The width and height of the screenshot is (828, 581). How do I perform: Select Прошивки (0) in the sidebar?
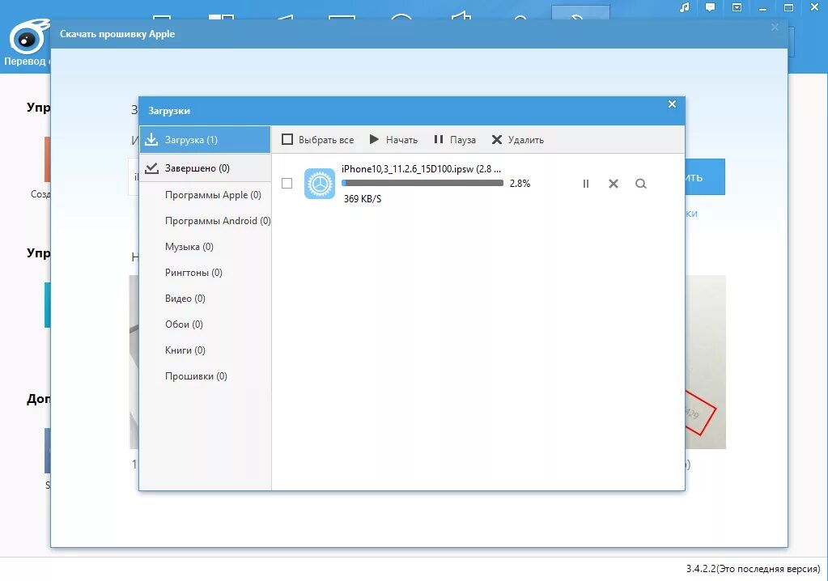[196, 375]
